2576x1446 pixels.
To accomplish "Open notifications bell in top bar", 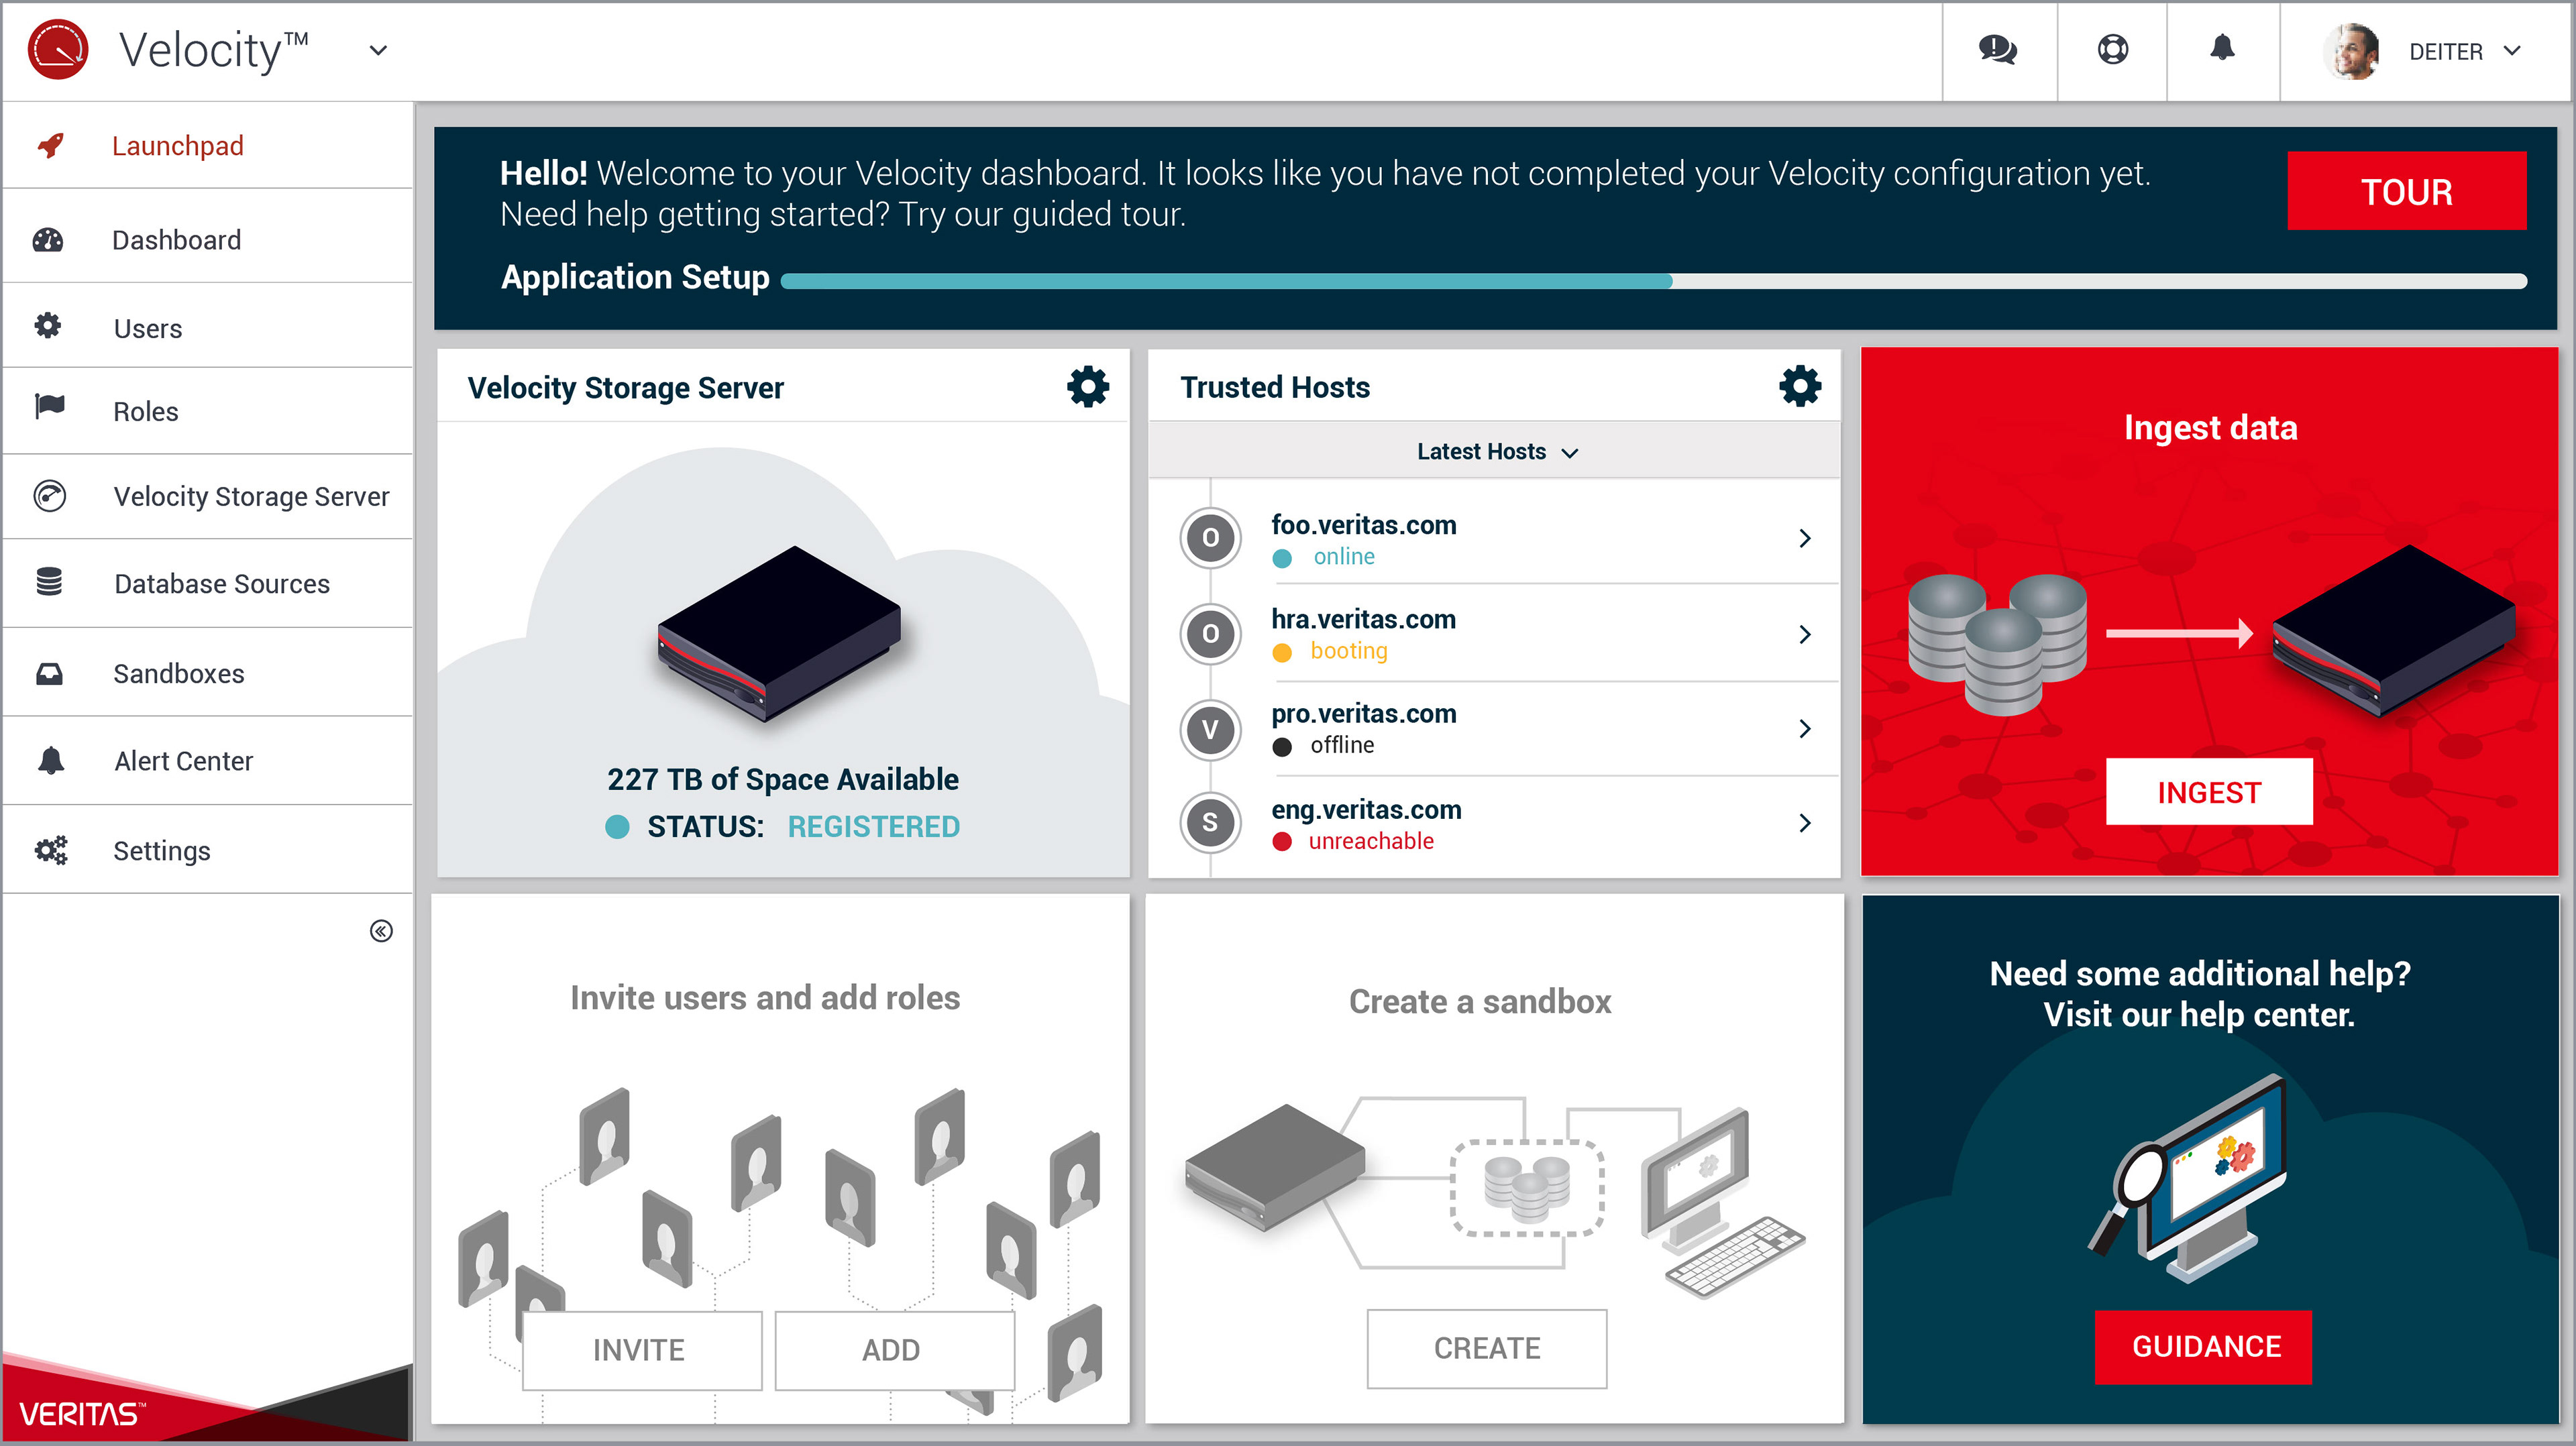I will click(2222, 48).
